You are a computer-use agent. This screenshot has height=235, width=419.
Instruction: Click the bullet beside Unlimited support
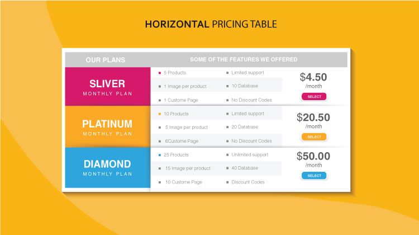pos(227,154)
